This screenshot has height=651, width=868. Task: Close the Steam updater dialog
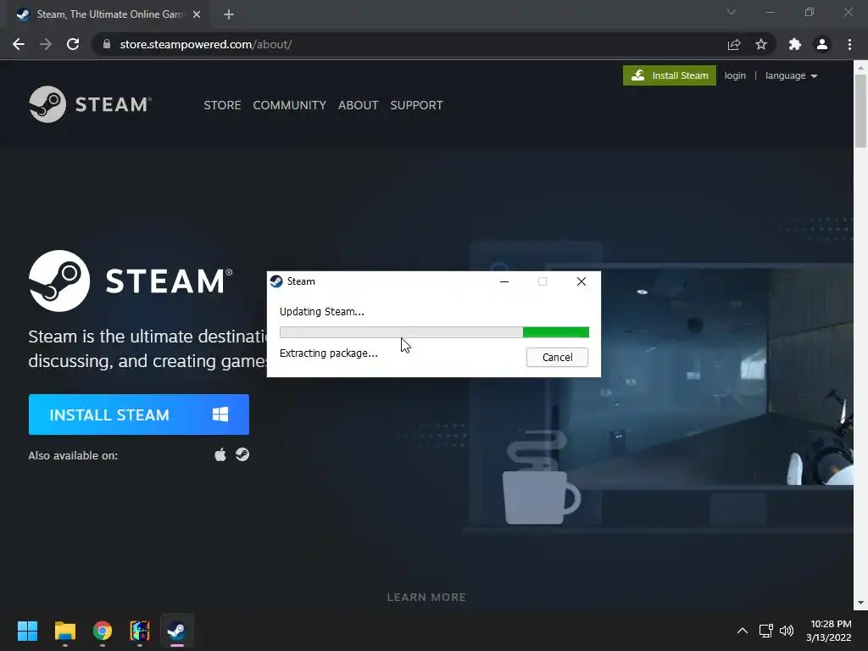point(581,281)
